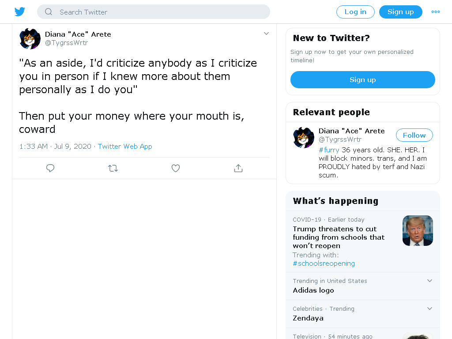452x339 pixels.
Task: Click the large Sign up button in sidebar
Action: [x=363, y=79]
